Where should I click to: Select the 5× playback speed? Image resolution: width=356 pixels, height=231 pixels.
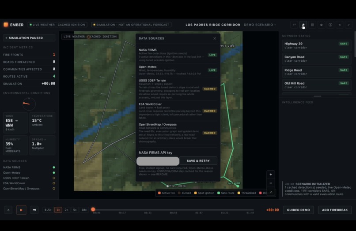tap(75, 210)
